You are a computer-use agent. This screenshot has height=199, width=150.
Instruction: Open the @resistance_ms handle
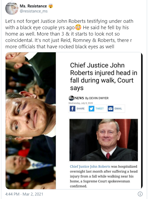pos(34,11)
